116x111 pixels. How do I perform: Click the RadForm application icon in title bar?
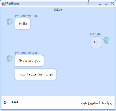coord(4,4)
